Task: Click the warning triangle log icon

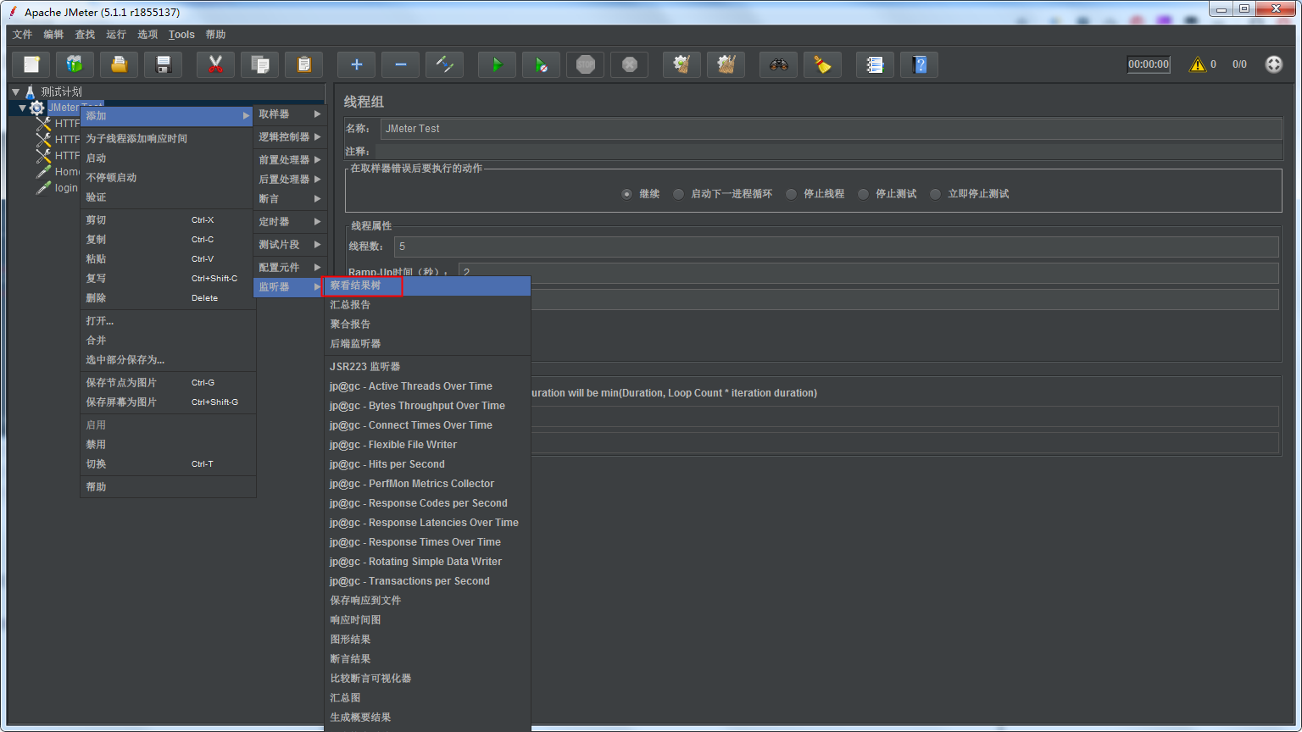Action: [x=1197, y=64]
